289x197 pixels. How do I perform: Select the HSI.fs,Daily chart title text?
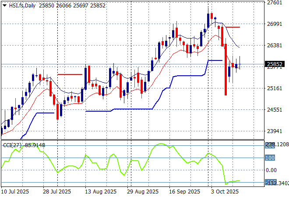(x=22, y=6)
